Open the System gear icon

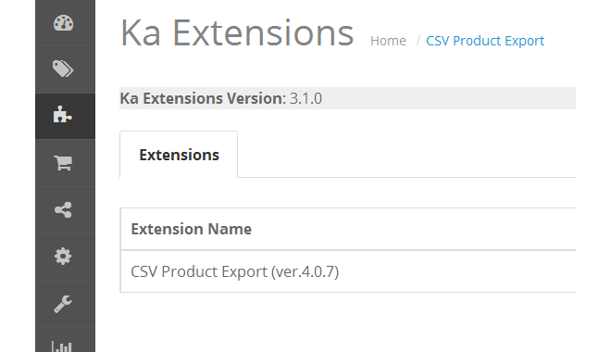click(63, 257)
